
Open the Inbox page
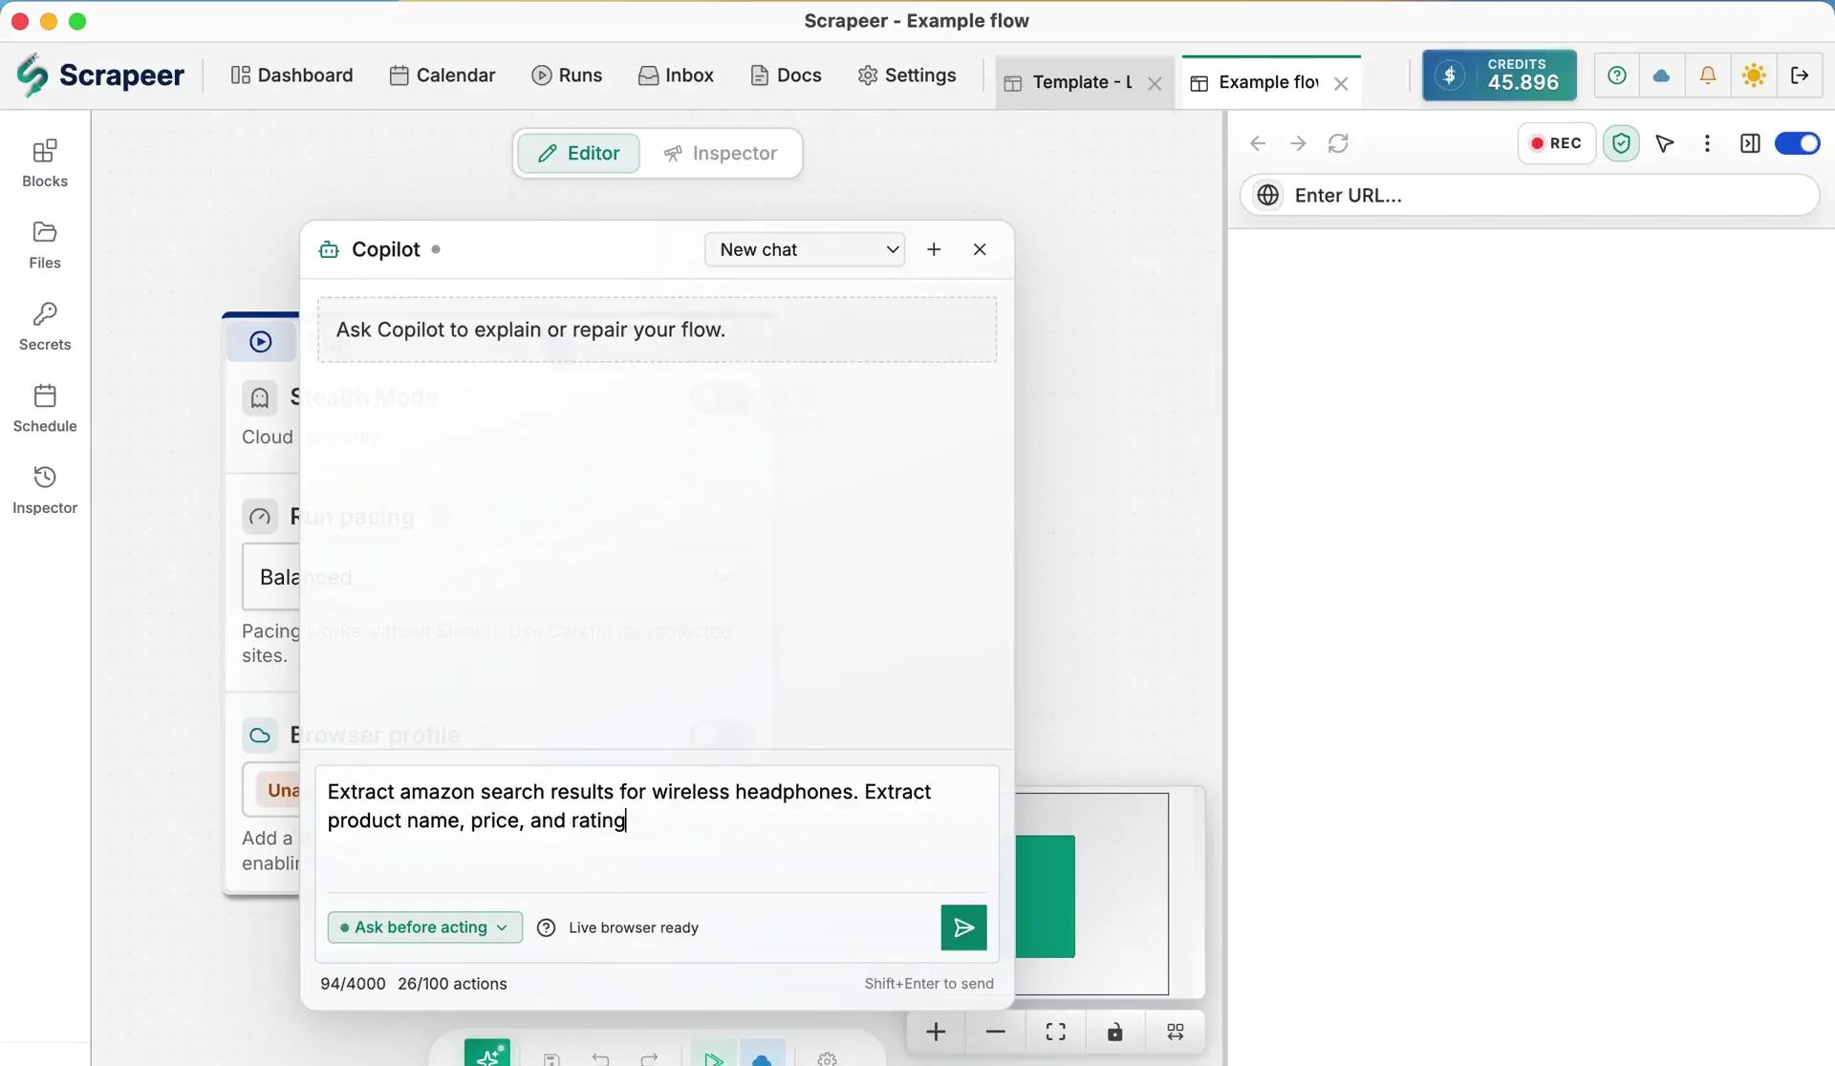pyautogui.click(x=677, y=75)
